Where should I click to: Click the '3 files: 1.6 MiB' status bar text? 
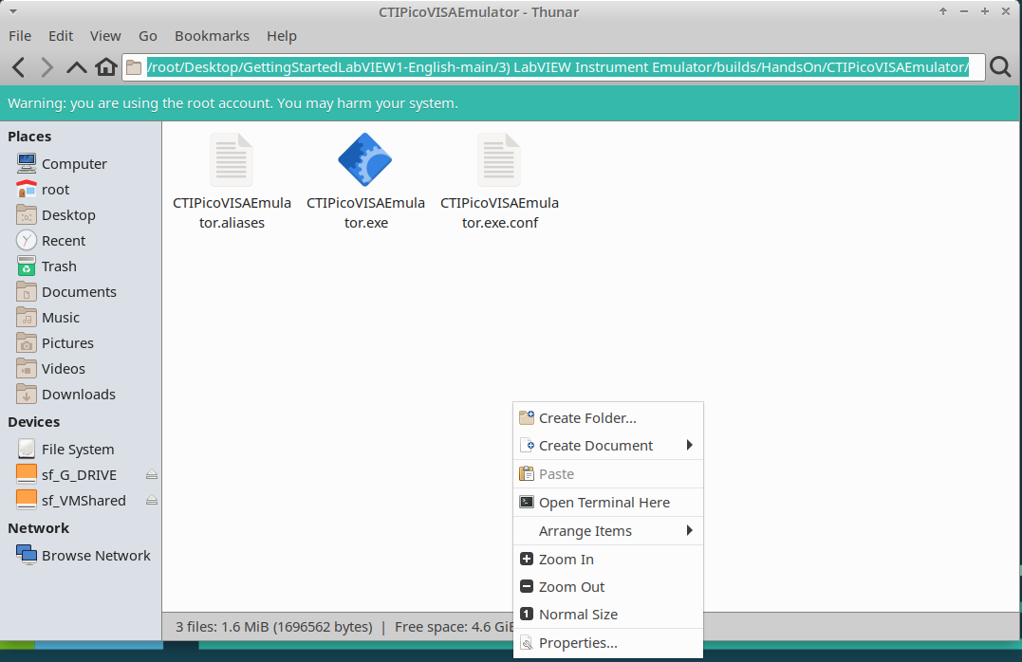point(273,627)
